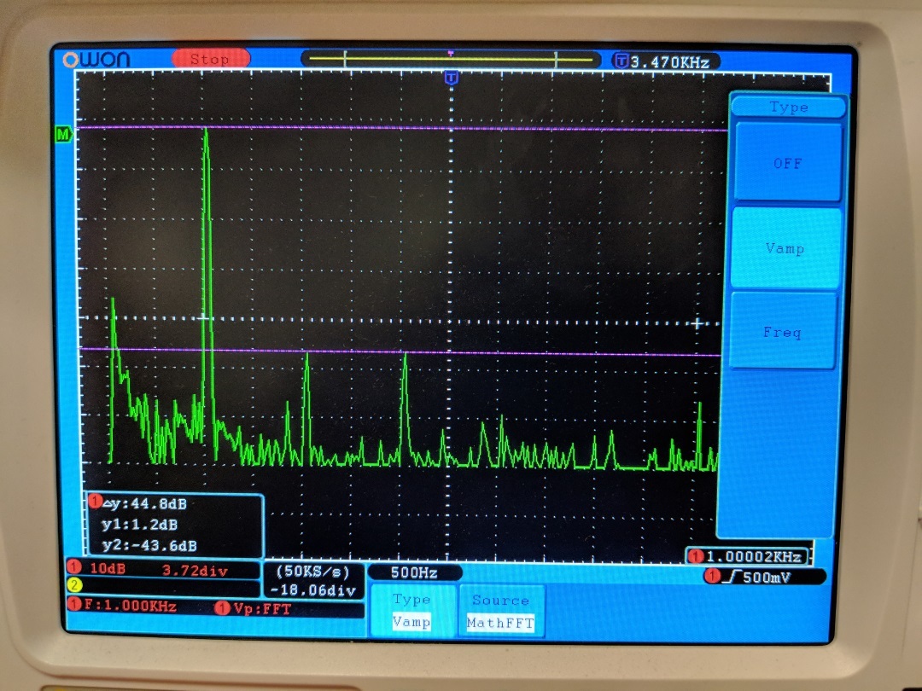Click the T trigger position marker at top
This screenshot has width=922, height=691.
coord(451,78)
